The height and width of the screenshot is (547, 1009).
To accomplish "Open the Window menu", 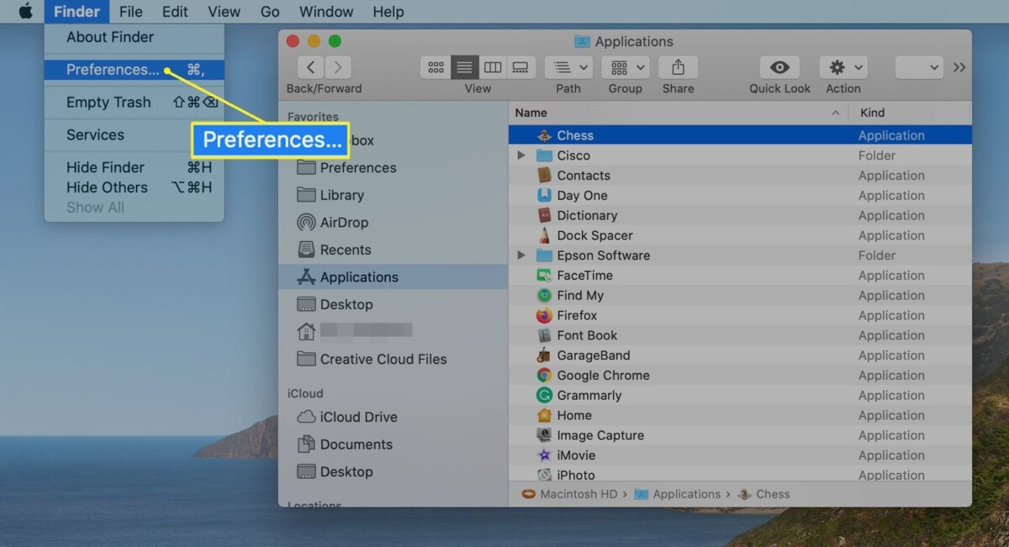I will pos(326,12).
